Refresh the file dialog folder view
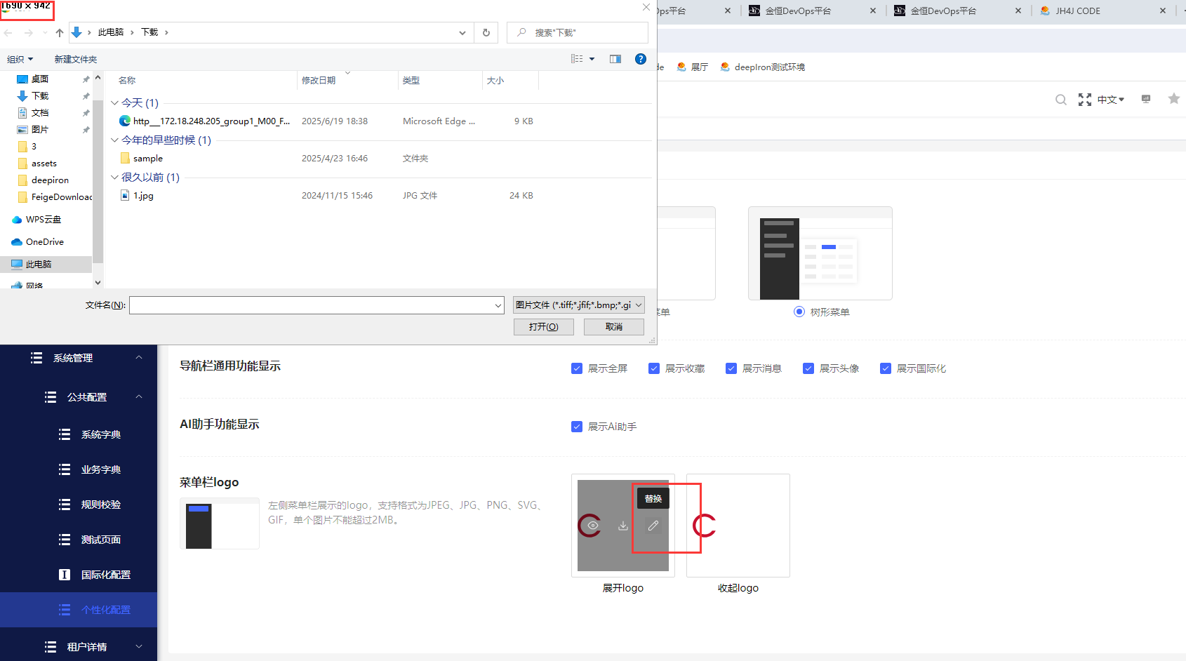The height and width of the screenshot is (661, 1186). point(486,32)
